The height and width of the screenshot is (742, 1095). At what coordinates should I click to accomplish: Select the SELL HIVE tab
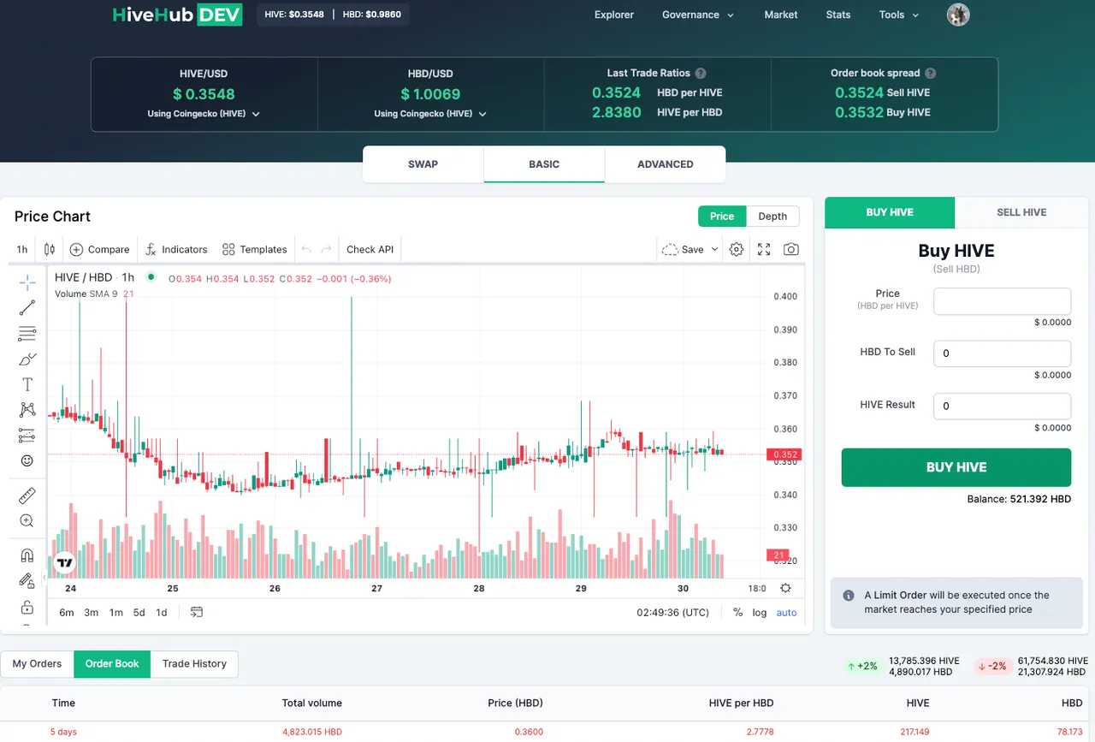tap(1021, 212)
